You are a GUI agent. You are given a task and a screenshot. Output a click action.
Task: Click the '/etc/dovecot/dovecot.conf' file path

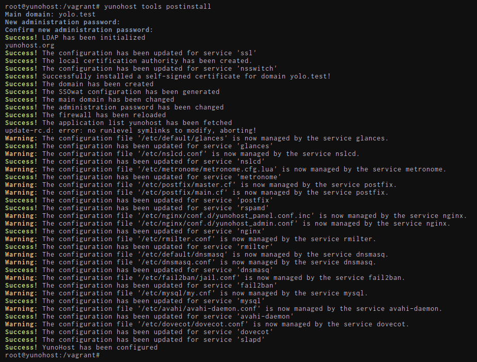coord(194,324)
